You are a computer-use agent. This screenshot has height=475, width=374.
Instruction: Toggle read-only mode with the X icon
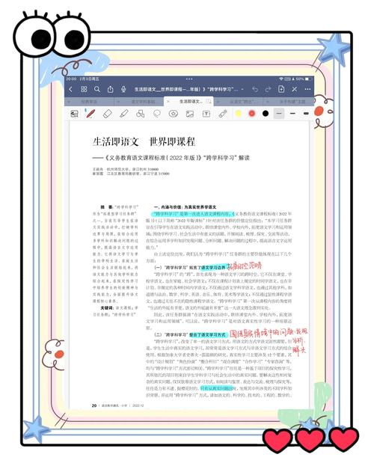295,89
